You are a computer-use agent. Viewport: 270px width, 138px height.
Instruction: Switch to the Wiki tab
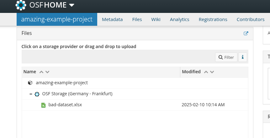coord(156,19)
